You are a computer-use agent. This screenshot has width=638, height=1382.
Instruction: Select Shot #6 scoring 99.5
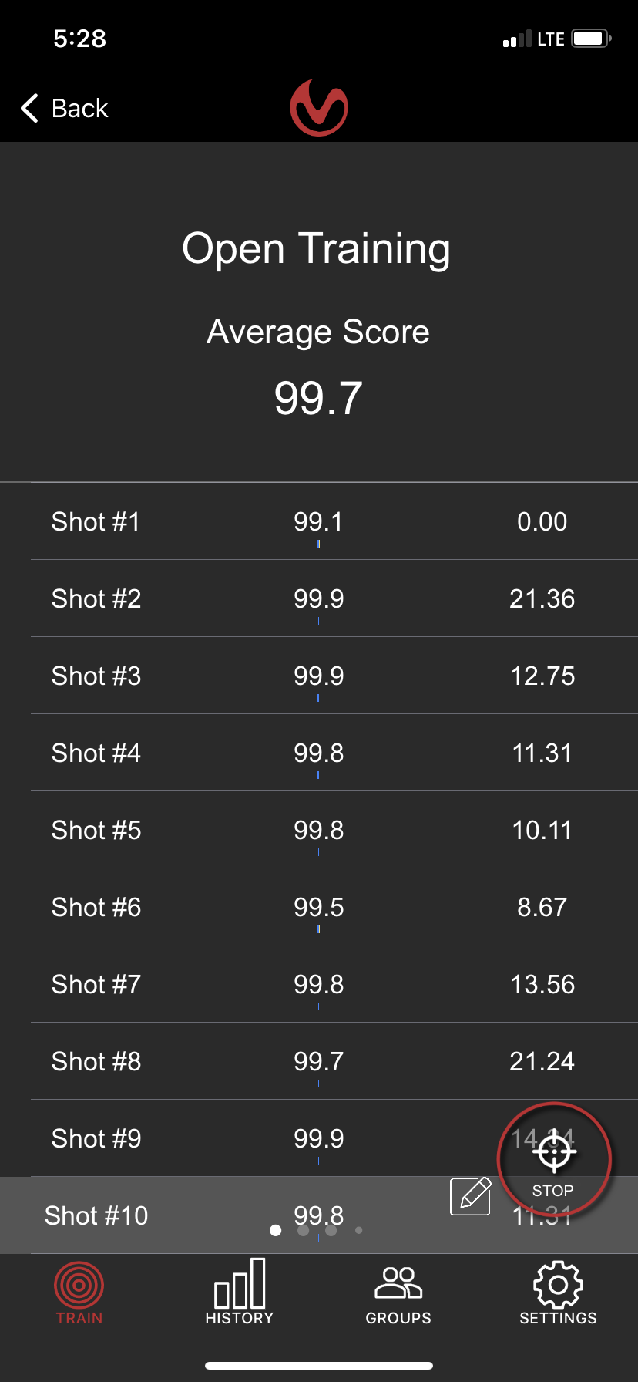[x=334, y=907]
